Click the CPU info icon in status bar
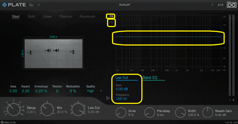238x124 pixels. tap(2, 122)
